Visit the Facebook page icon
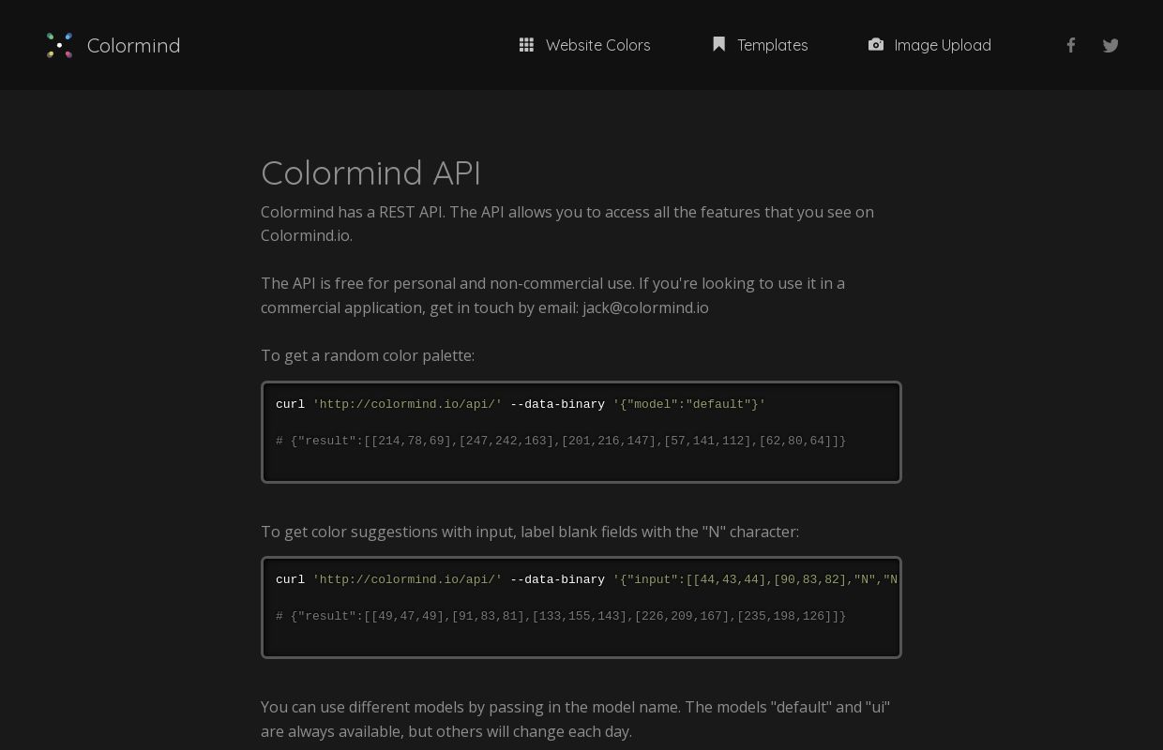 point(1070,45)
